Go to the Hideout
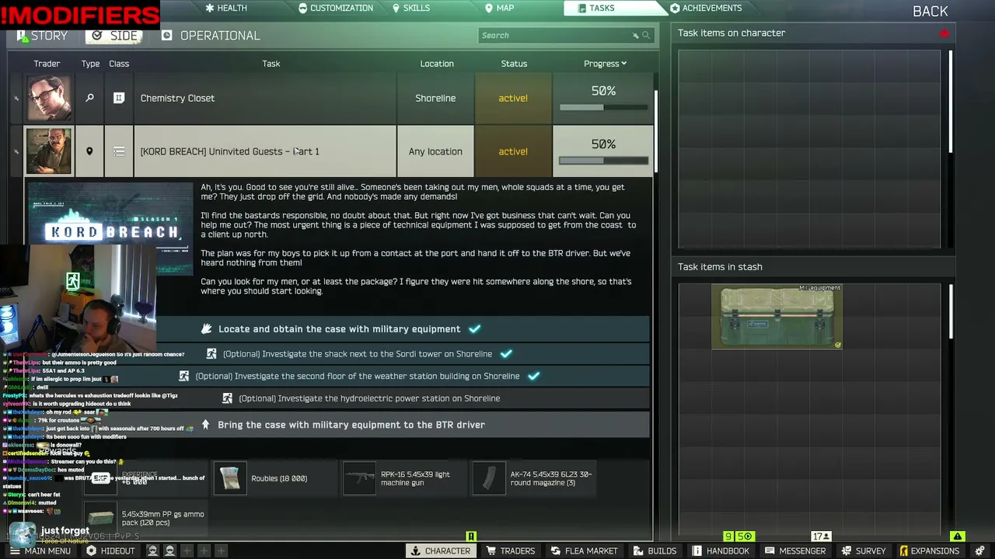The image size is (995, 559). (x=110, y=551)
